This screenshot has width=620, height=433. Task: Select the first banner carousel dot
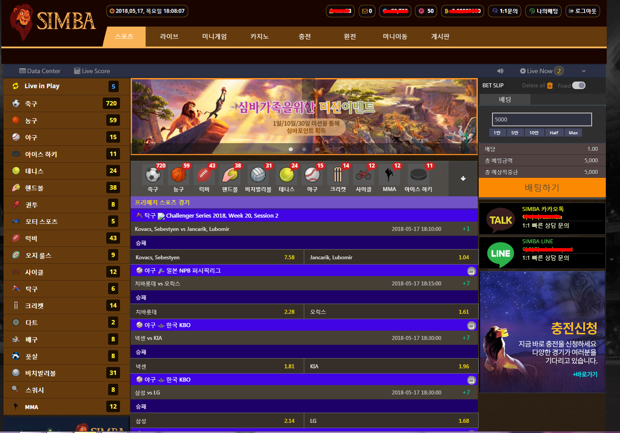pyautogui.click(x=291, y=149)
